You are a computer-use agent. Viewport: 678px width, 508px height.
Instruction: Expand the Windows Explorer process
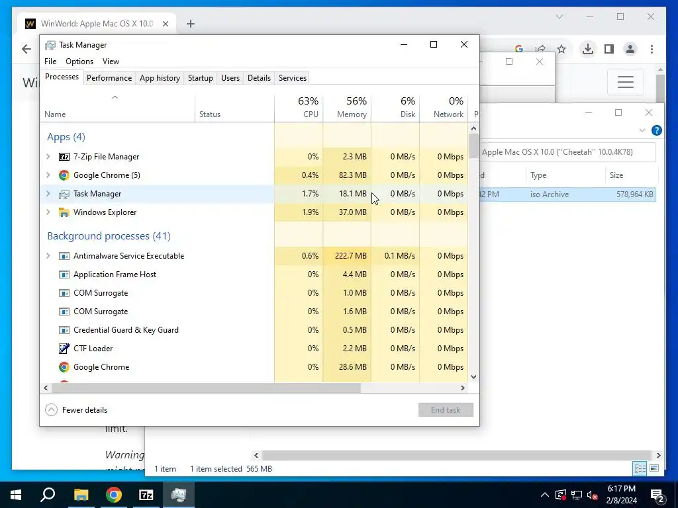(x=48, y=212)
